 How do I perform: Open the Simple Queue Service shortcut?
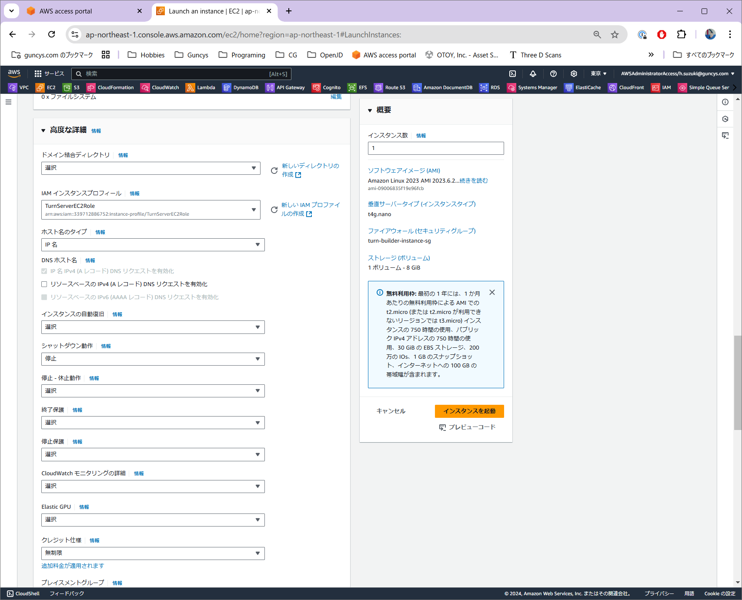pyautogui.click(x=704, y=87)
